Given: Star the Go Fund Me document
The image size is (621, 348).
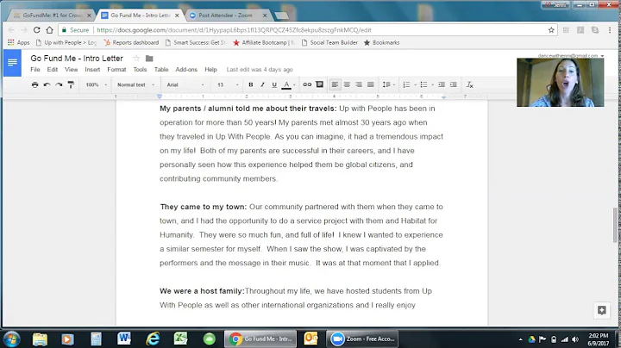Looking at the screenshot, I should pos(136,59).
